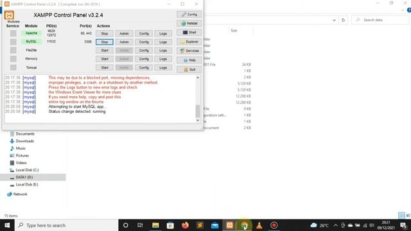The height and width of the screenshot is (231, 411).
Task: Toggle MySQL service checkbox
Action: [13, 42]
